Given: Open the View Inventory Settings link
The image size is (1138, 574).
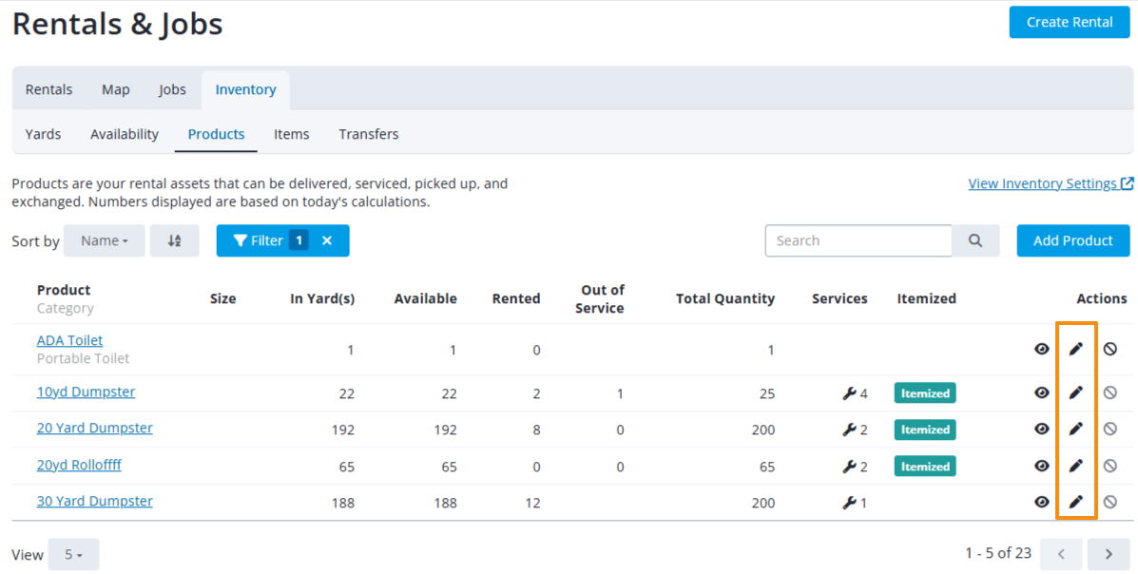Looking at the screenshot, I should pos(1051,183).
